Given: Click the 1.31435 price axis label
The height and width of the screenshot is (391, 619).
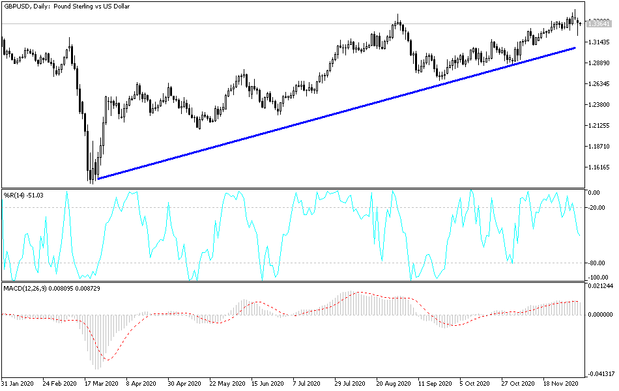Looking at the screenshot, I should pos(599,42).
